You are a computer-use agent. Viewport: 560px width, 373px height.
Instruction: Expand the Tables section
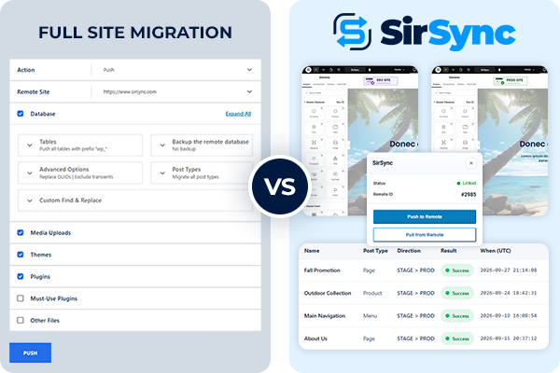80,145
